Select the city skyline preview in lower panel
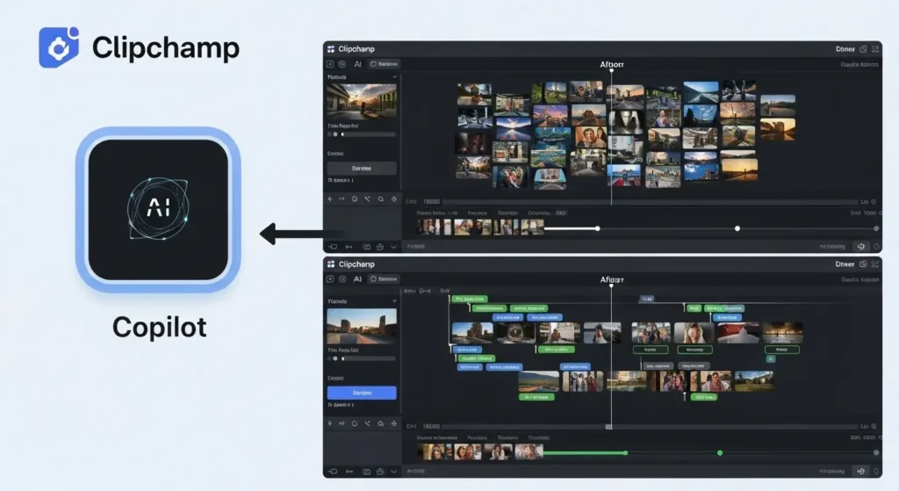Viewport: 899px width, 491px height. pos(362,326)
